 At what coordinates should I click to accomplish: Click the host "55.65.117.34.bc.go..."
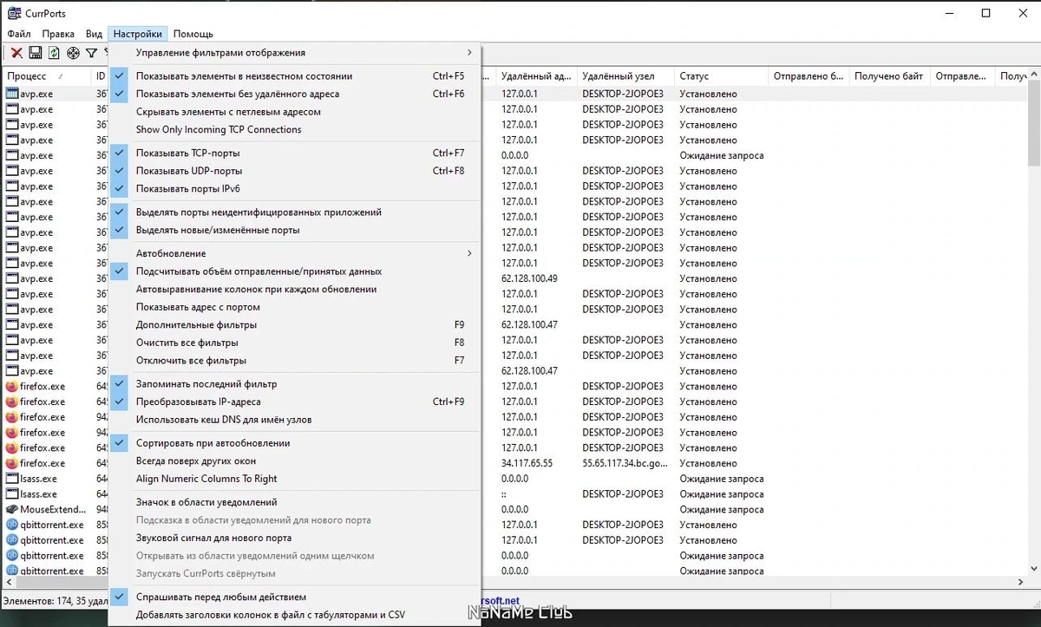tap(623, 463)
